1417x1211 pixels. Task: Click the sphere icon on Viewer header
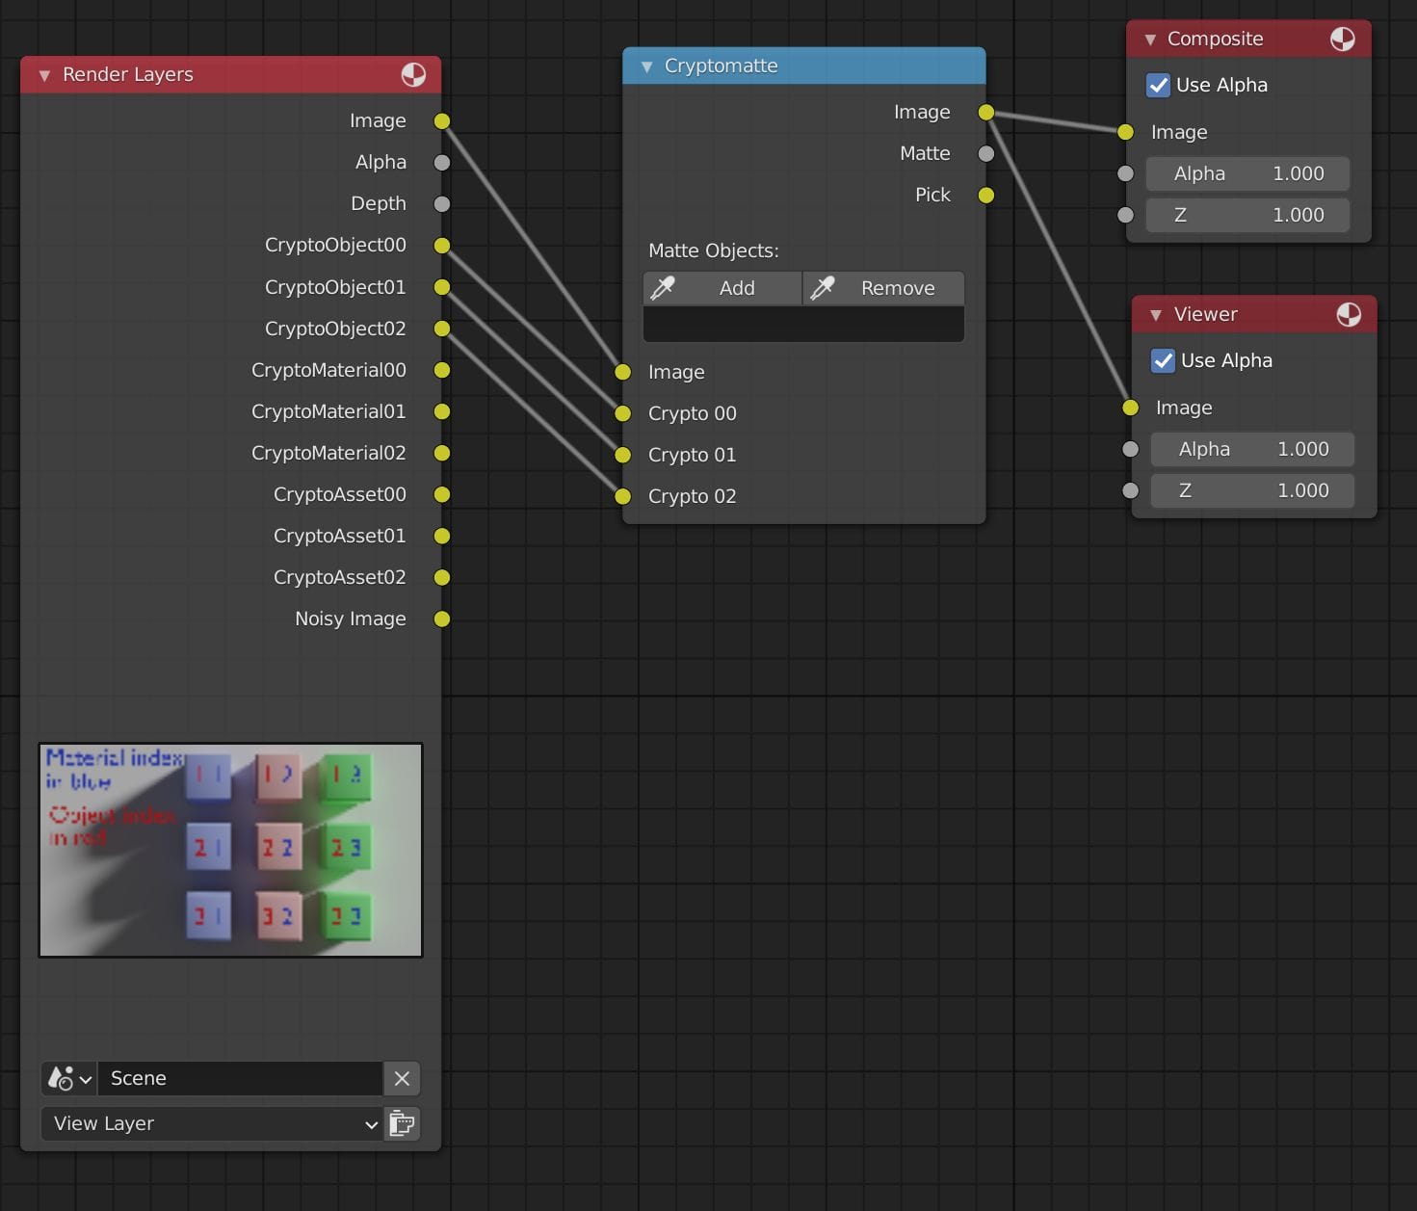(x=1348, y=314)
